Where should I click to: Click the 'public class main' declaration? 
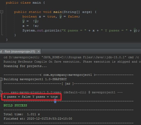point(25,3)
